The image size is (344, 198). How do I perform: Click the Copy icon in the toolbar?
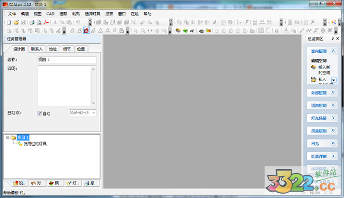[x=62, y=22]
